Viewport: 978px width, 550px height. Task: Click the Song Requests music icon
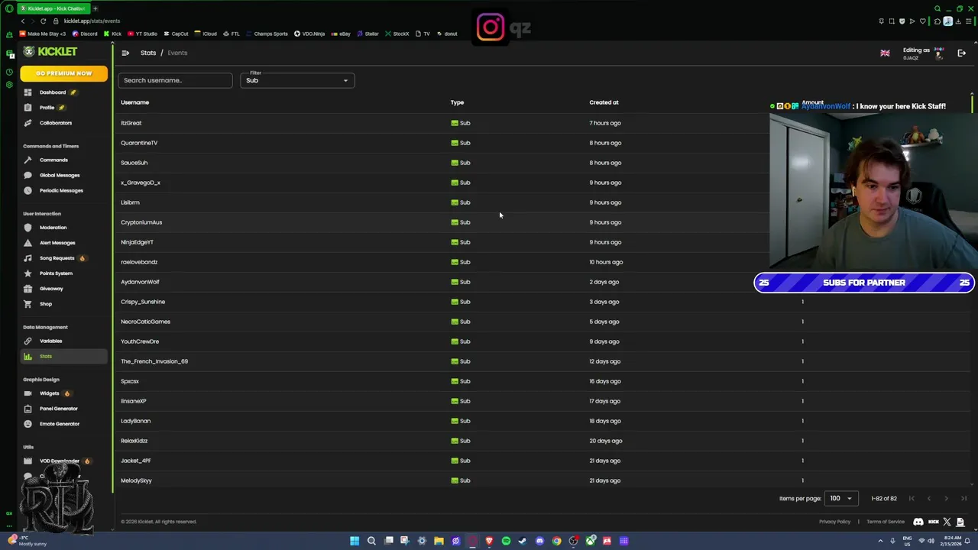pyautogui.click(x=28, y=258)
